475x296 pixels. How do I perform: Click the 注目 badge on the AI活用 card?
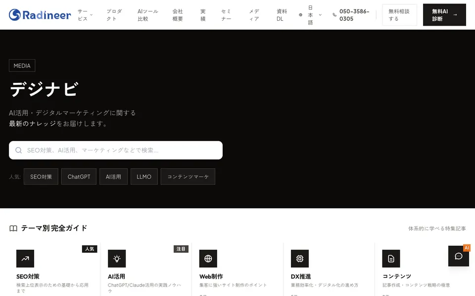tap(181, 249)
